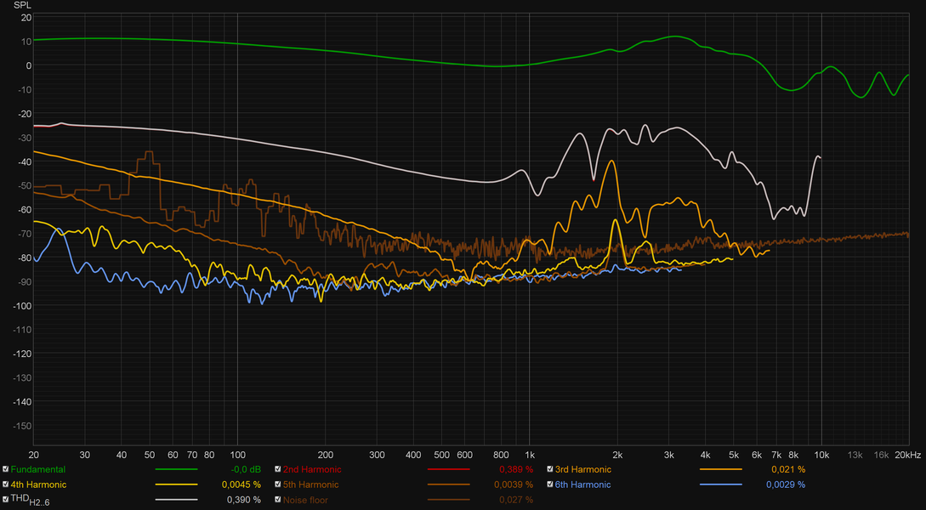The height and width of the screenshot is (510, 926).
Task: Select the 0,389 % 2nd Harmonic value
Action: coord(516,470)
